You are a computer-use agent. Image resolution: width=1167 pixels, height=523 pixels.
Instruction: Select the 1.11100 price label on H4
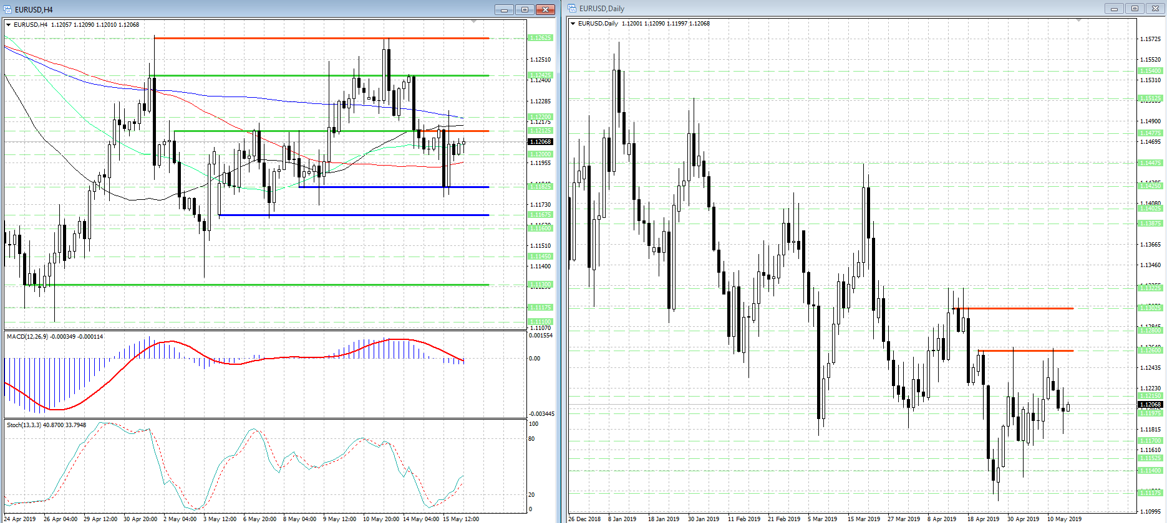540,322
